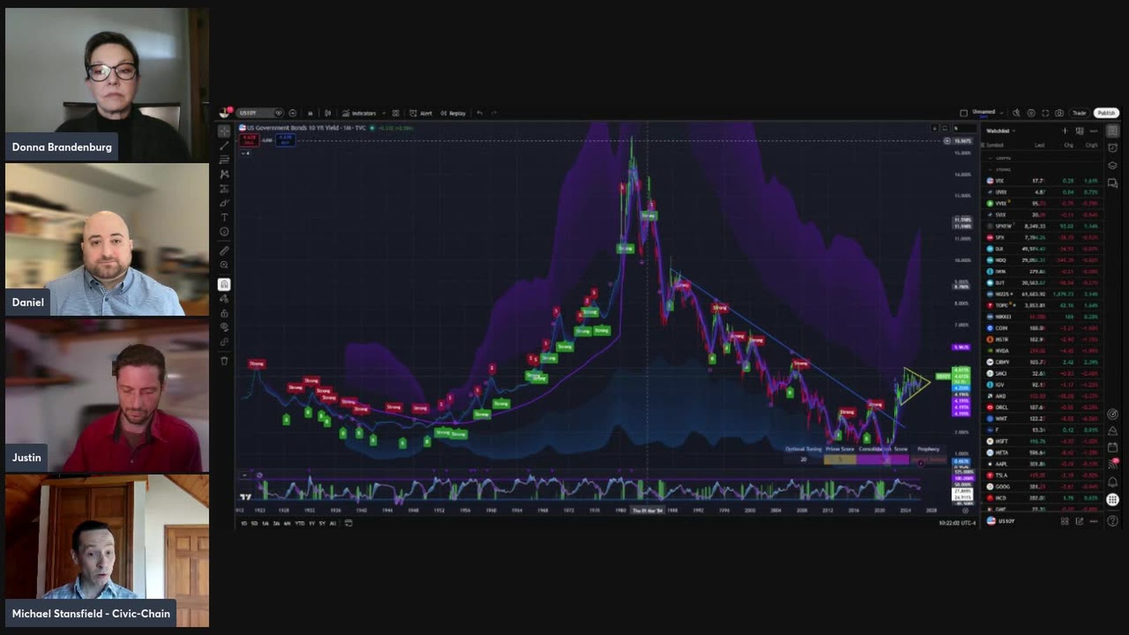Select the trend line drawing tool
This screenshot has height=635, width=1129.
click(224, 145)
